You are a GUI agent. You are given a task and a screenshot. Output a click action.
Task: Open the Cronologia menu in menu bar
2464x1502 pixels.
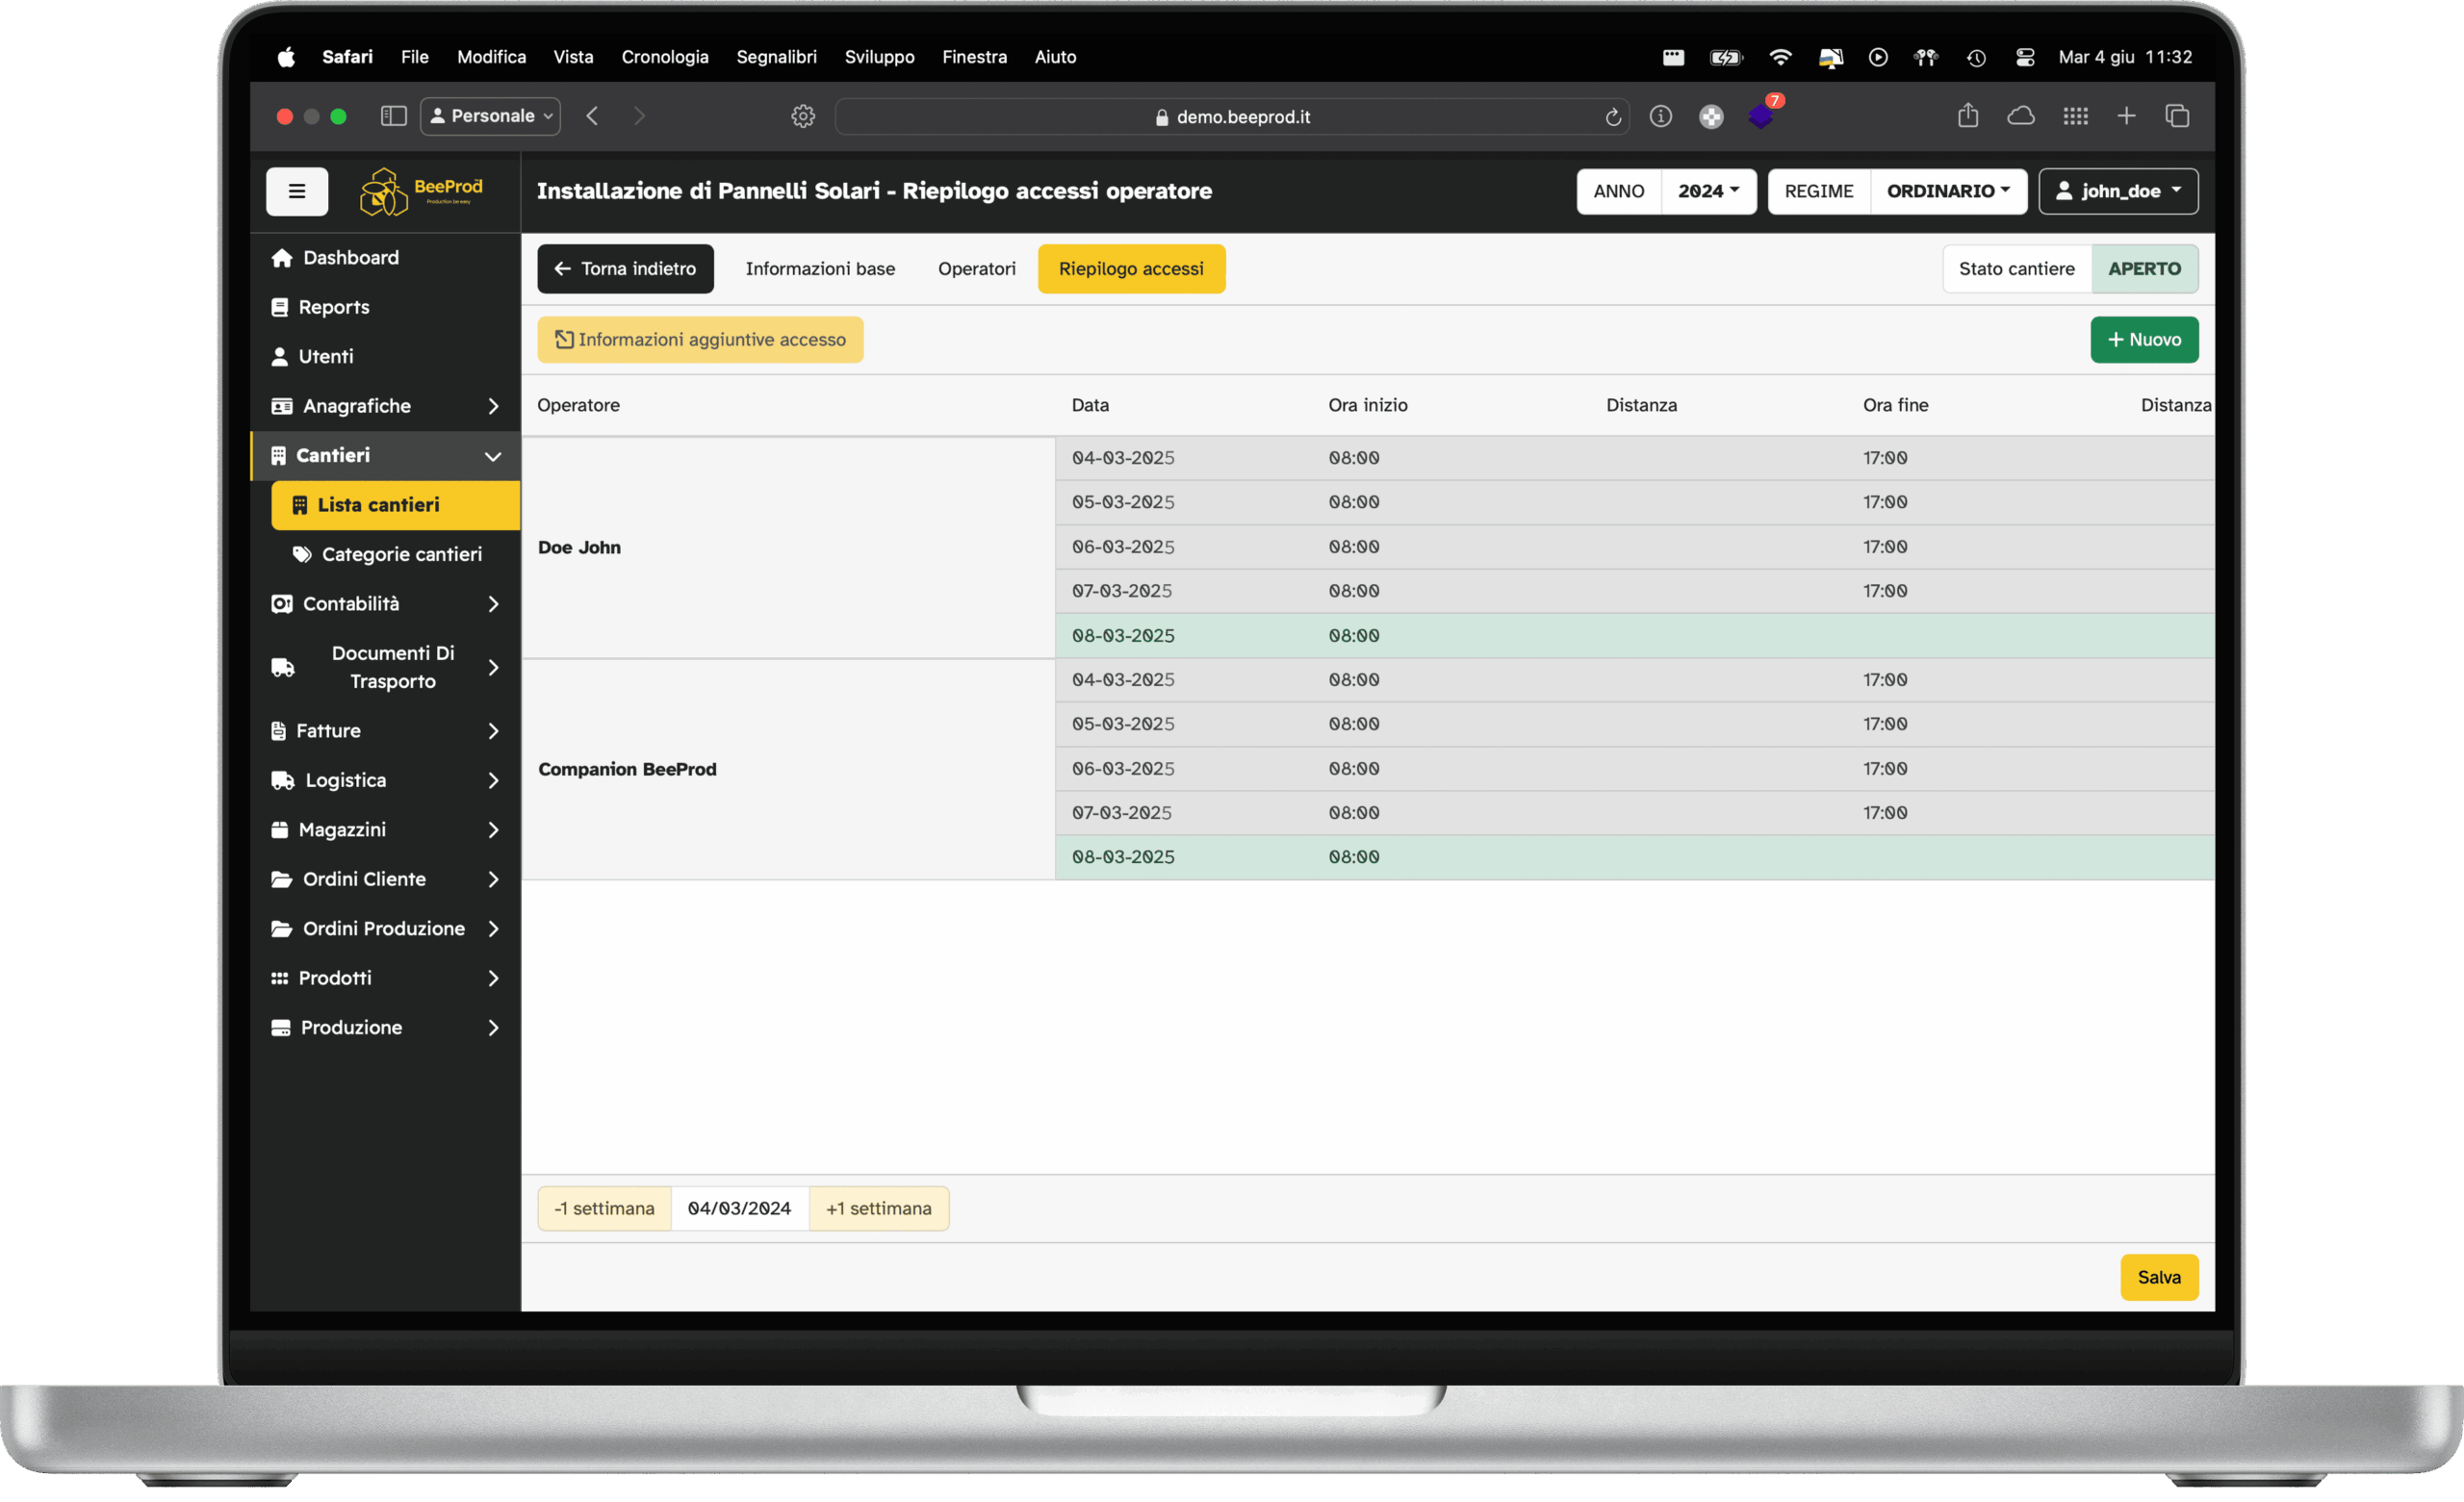click(x=664, y=57)
